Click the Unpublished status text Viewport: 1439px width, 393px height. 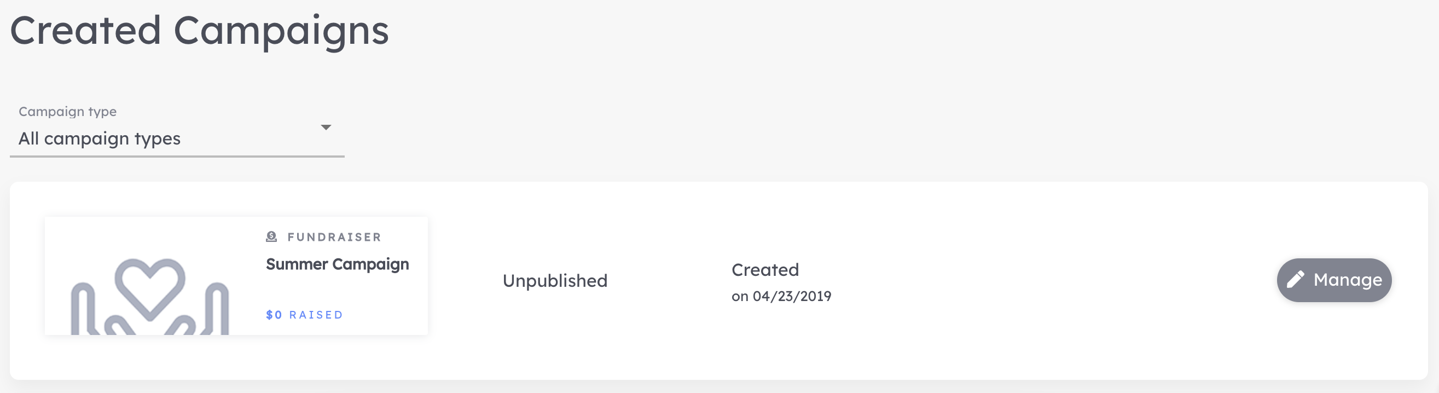tap(555, 281)
